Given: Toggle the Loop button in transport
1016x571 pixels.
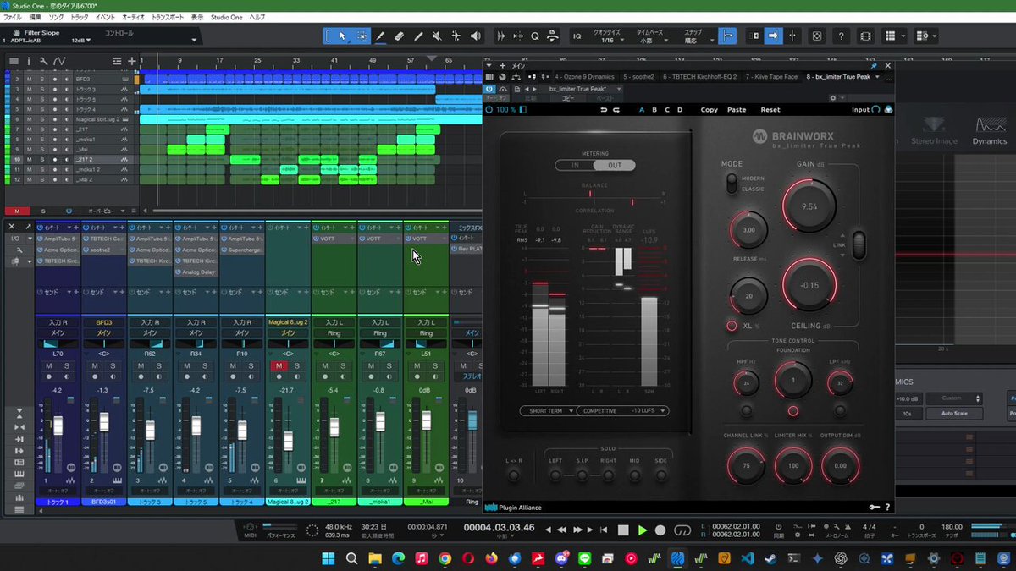Looking at the screenshot, I should pyautogui.click(x=682, y=530).
